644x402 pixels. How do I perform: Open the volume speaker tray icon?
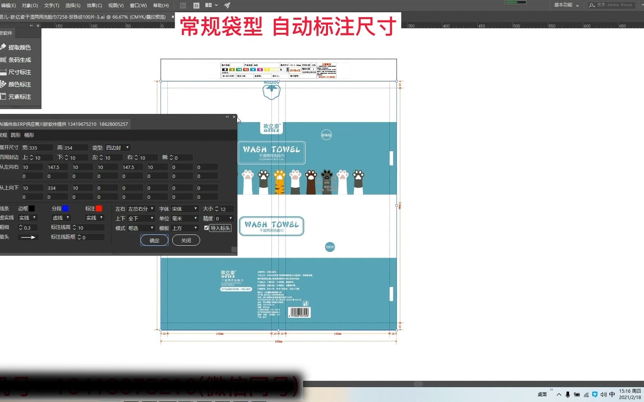603,395
